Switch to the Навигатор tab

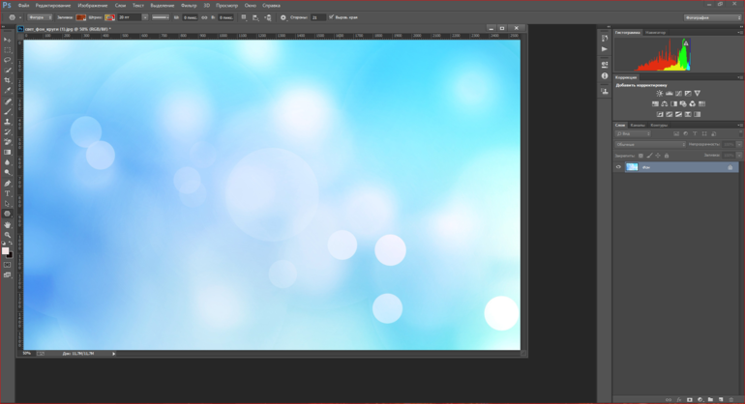(x=655, y=32)
